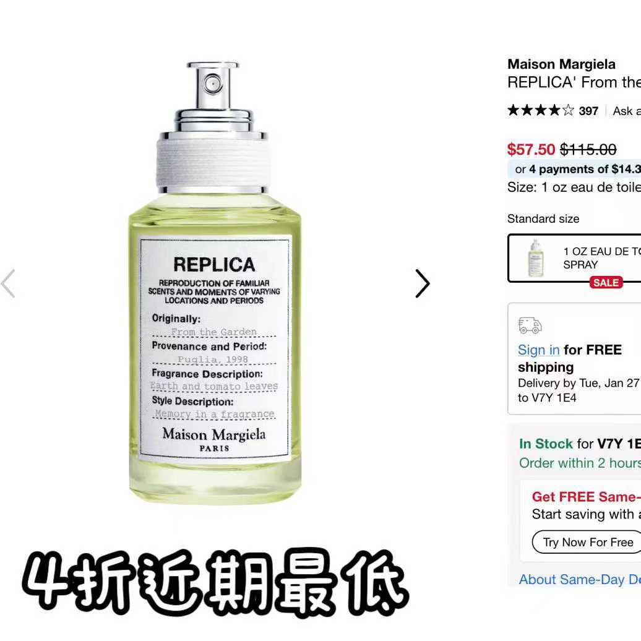Click the 4 payments installment banner
This screenshot has height=641, width=641.
click(574, 170)
